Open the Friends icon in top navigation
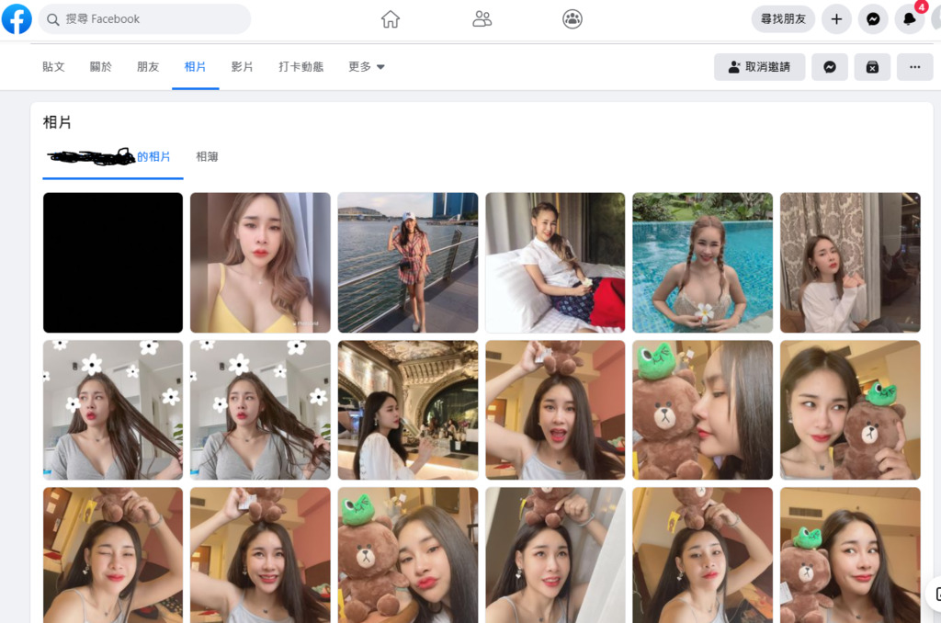This screenshot has width=941, height=623. [x=482, y=19]
